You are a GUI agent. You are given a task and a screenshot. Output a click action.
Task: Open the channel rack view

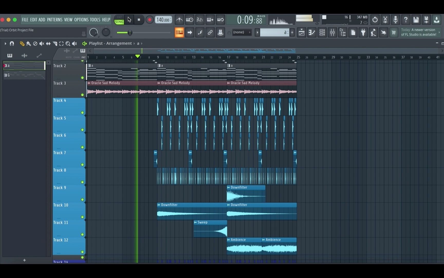322,32
